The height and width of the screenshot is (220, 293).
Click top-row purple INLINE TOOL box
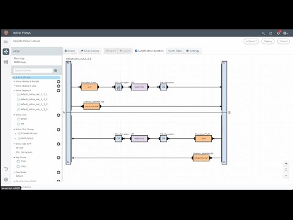coord(139,87)
